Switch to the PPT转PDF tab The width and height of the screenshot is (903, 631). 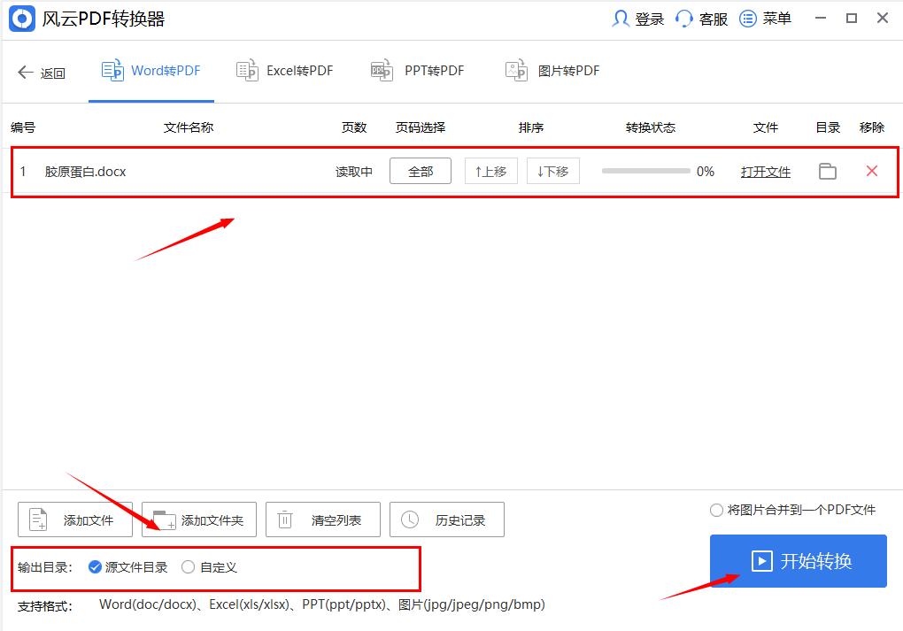point(417,70)
